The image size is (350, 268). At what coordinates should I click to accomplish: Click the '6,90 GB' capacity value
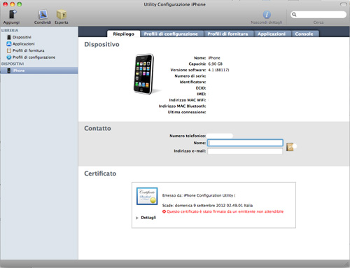(215, 64)
